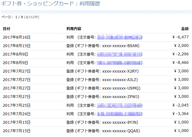192x137 pixels.
Task: Click amount ¥ -8,466
Action: pyautogui.click(x=180, y=62)
